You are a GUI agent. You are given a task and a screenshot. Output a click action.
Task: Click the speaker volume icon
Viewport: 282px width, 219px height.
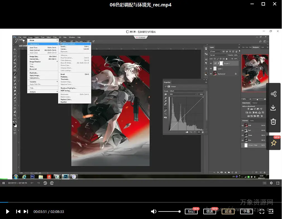(154, 211)
